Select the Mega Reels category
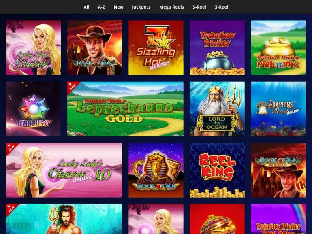The width and height of the screenshot is (312, 234). click(171, 7)
